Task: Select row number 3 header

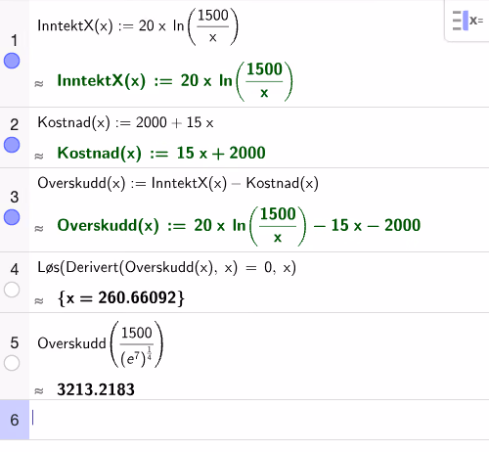Action: (x=14, y=197)
